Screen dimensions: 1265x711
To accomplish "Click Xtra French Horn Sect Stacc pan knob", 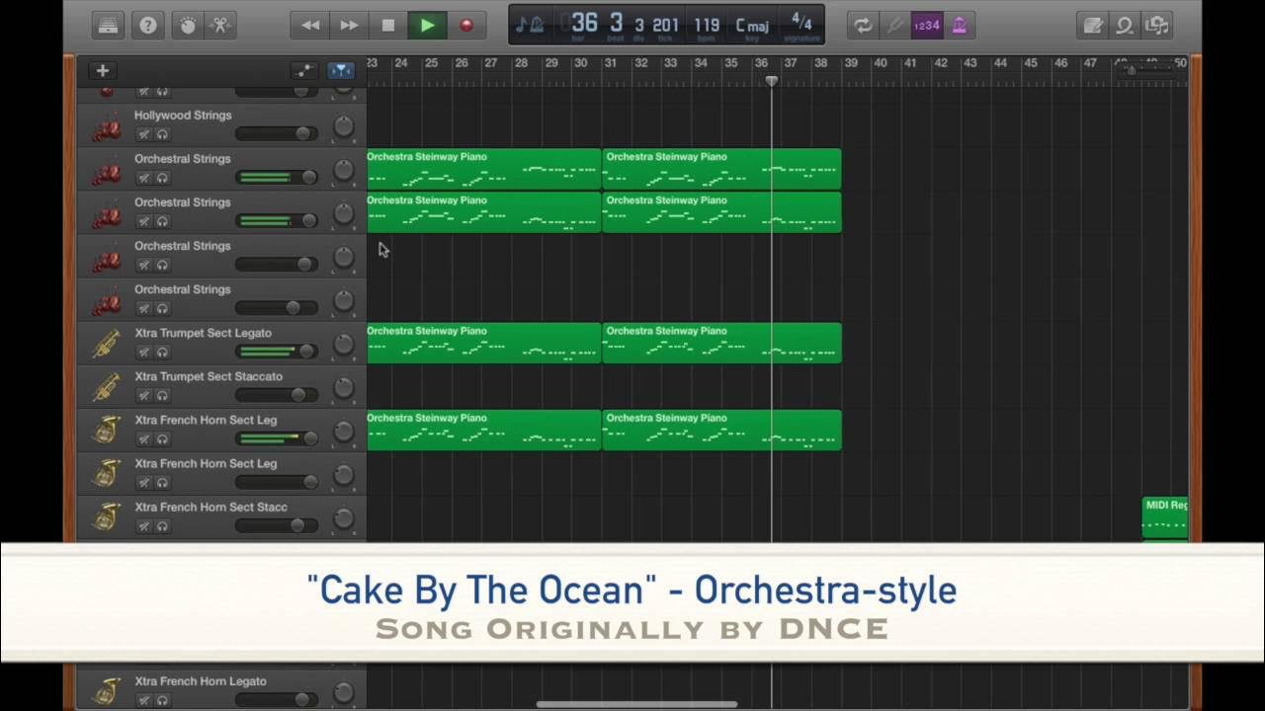I will (x=343, y=517).
